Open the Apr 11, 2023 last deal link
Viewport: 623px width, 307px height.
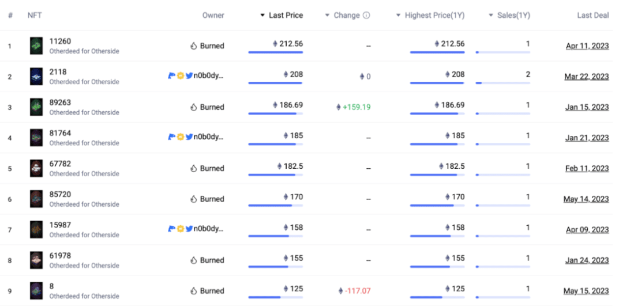point(587,46)
